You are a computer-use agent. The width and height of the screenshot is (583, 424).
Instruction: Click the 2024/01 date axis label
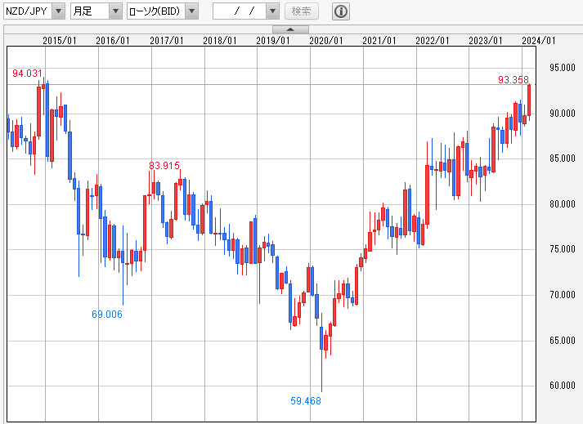tap(538, 41)
